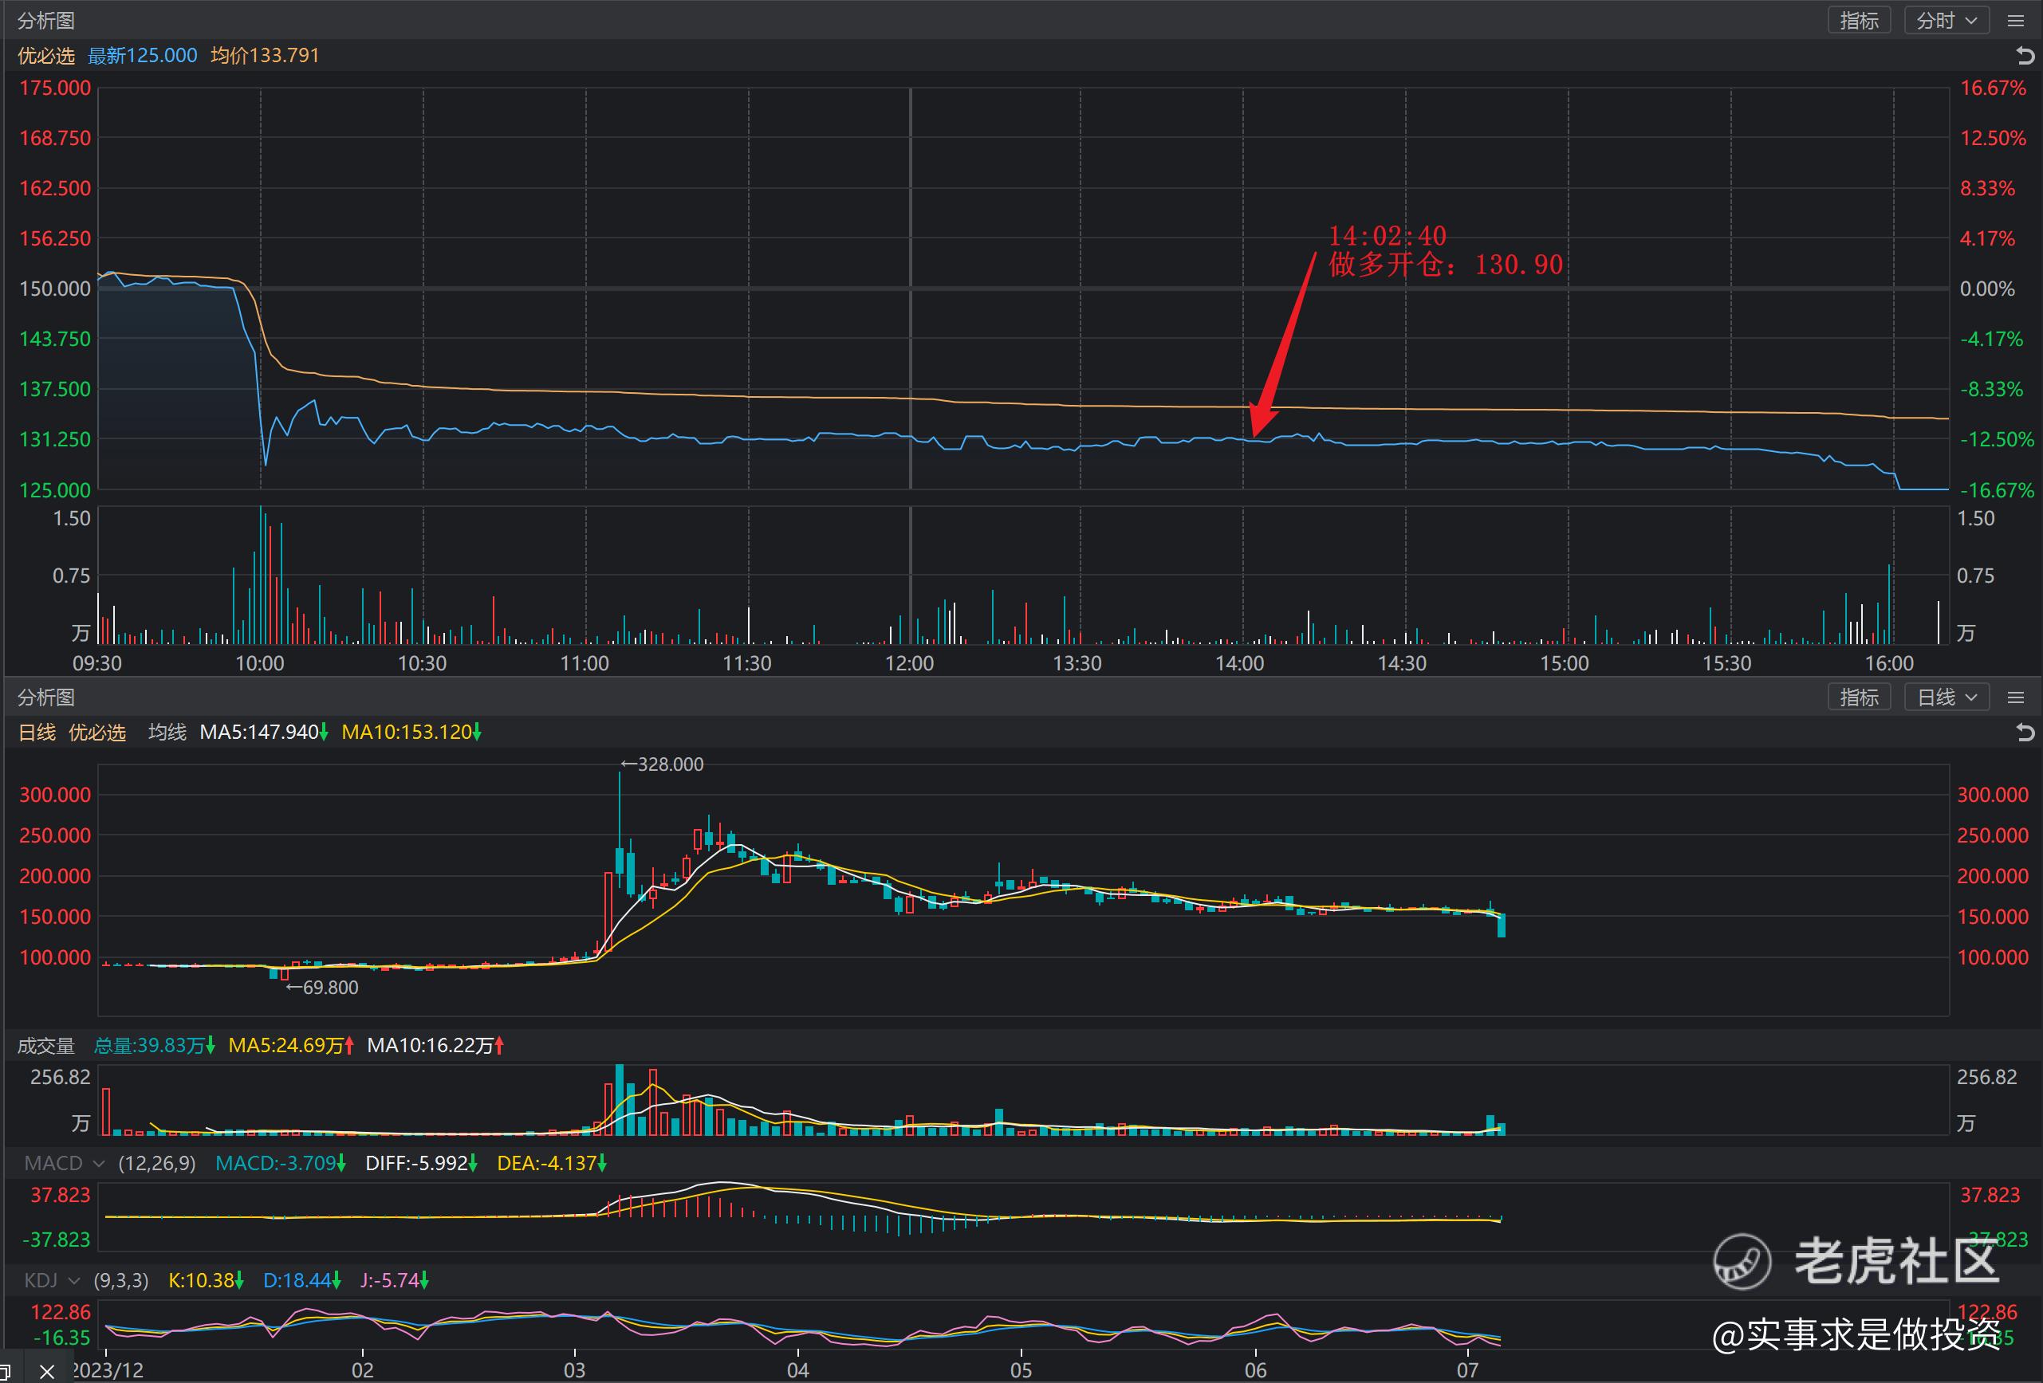Click the last teal candlestick on daily chart
Image resolution: width=2043 pixels, height=1383 pixels.
pyautogui.click(x=1502, y=925)
